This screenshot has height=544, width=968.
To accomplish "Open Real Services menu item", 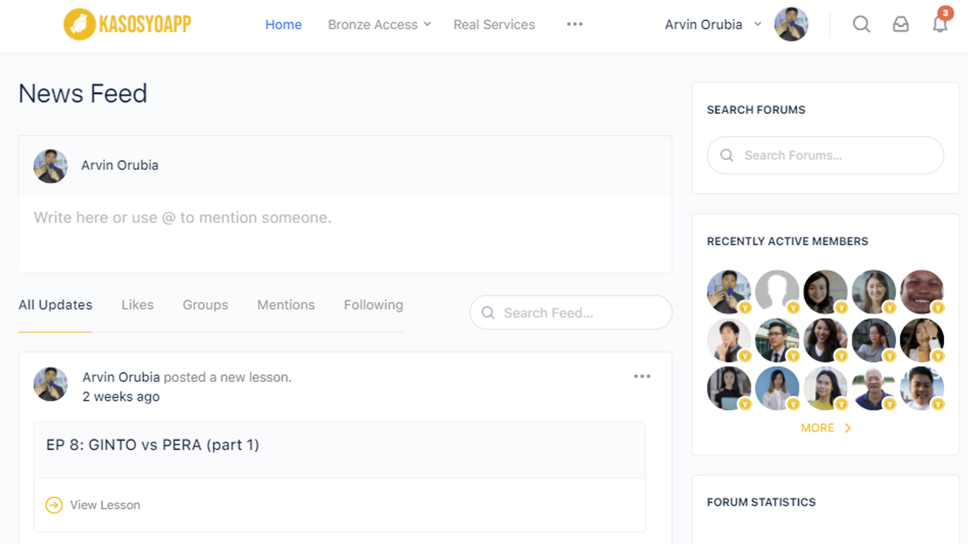I will tap(494, 24).
